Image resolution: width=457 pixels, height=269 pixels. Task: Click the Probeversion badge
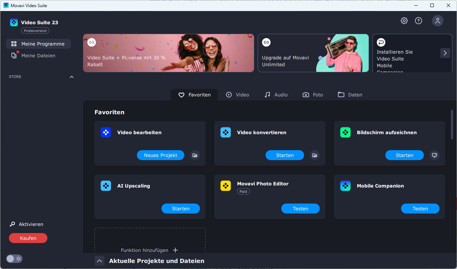tap(35, 31)
